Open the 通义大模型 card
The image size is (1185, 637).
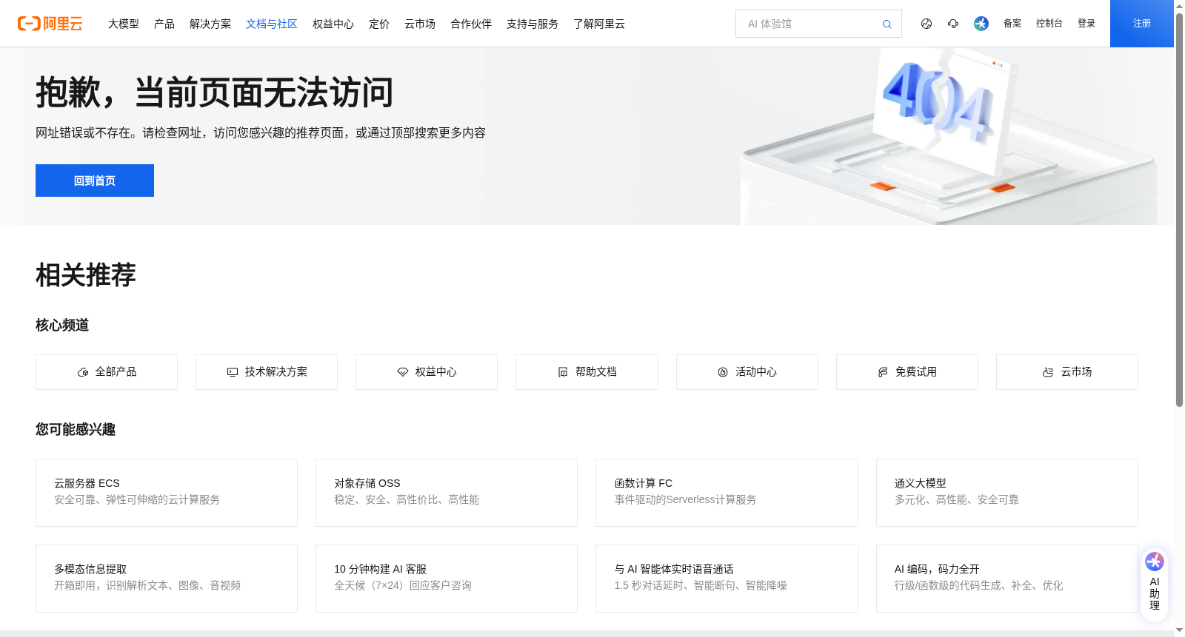click(x=1007, y=493)
